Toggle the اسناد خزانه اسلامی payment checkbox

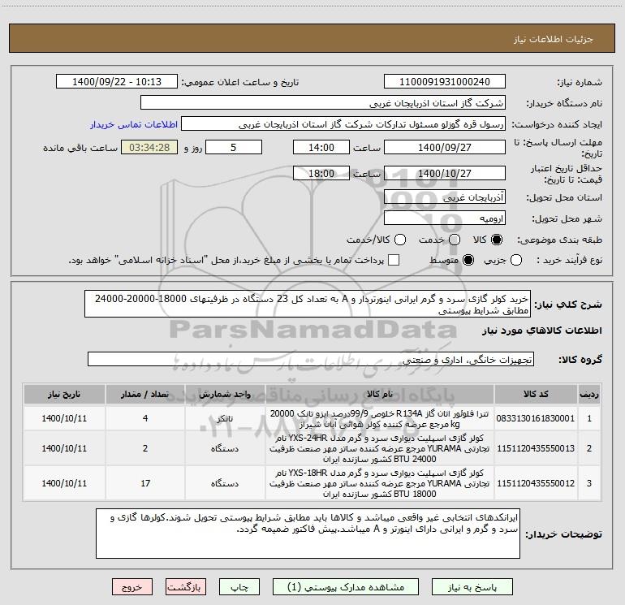pos(394,261)
